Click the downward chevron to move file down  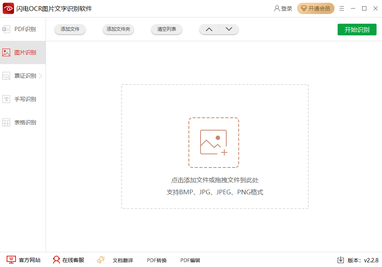pos(229,29)
